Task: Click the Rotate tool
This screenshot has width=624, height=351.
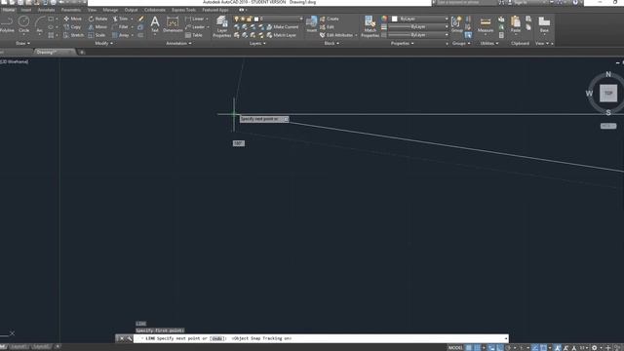Action: (97, 19)
